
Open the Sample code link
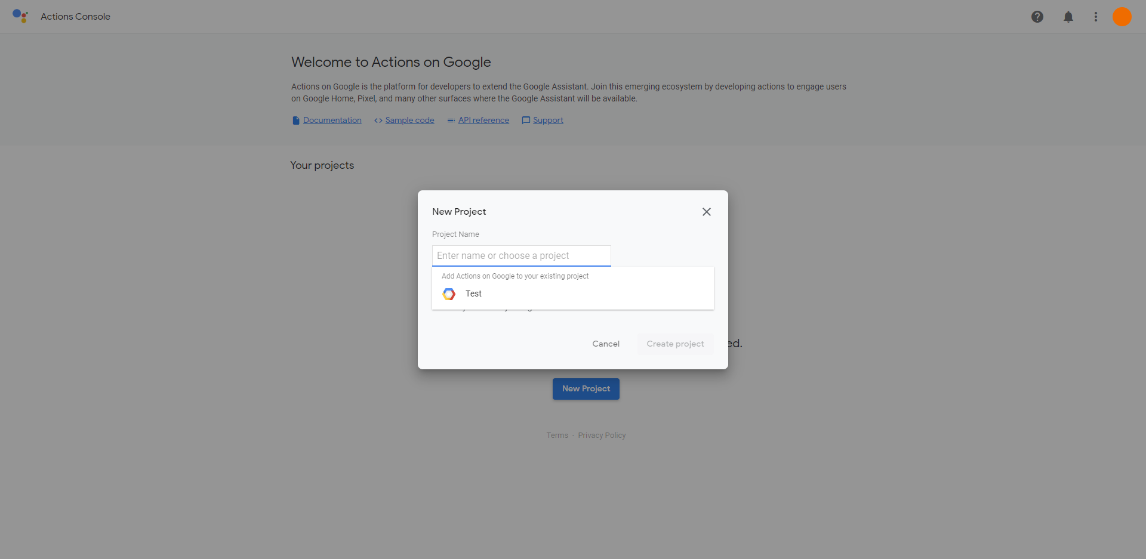pyautogui.click(x=410, y=120)
